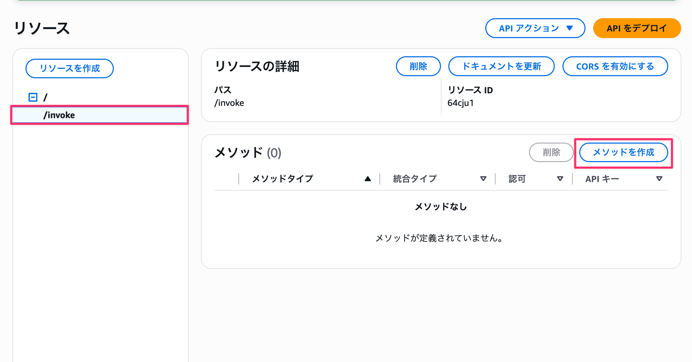Click the greyed 削除 button beside メソッドを作成

click(551, 152)
